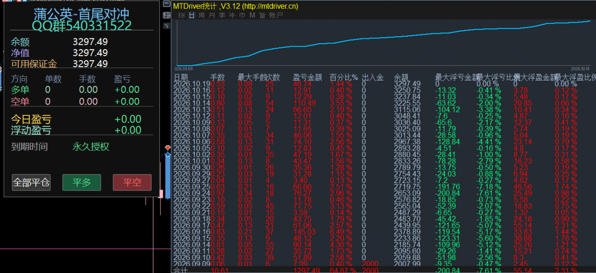The height and width of the screenshot is (273, 596).
Task: Select the 币 currency tab
Action: (242, 15)
